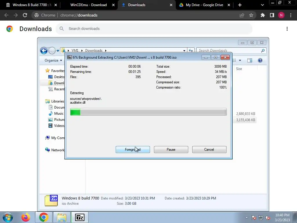Share this page icon in address bar

point(242,15)
